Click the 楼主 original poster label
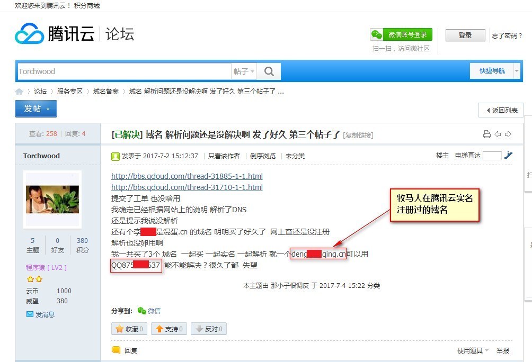Viewport: 532px width, 362px height. tap(442, 156)
